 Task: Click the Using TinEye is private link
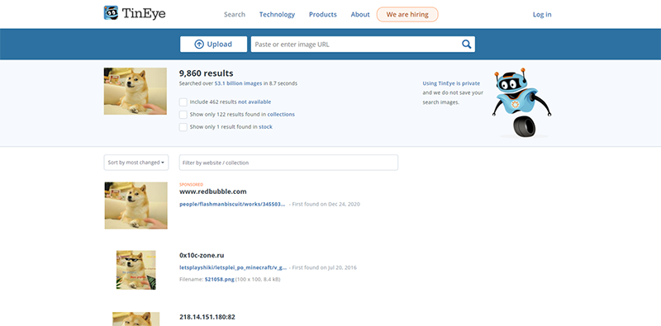pos(451,83)
